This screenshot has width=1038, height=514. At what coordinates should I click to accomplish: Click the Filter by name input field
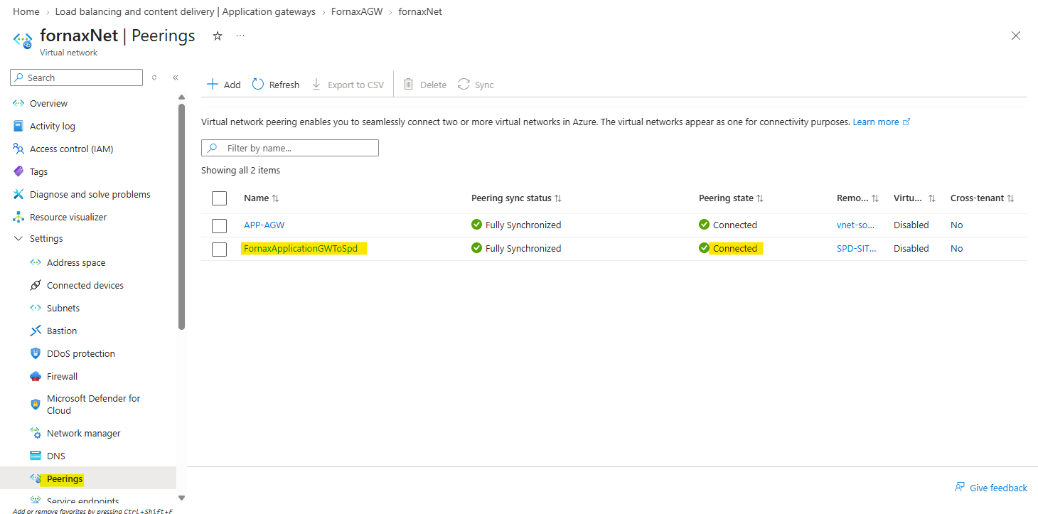point(290,148)
